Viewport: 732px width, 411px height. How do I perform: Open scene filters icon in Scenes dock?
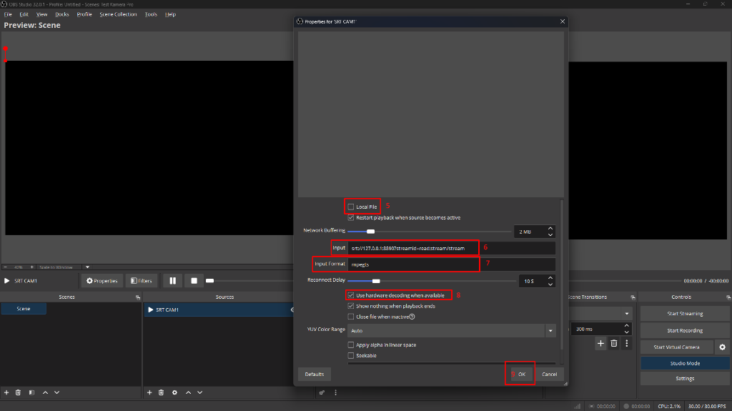[x=31, y=393]
